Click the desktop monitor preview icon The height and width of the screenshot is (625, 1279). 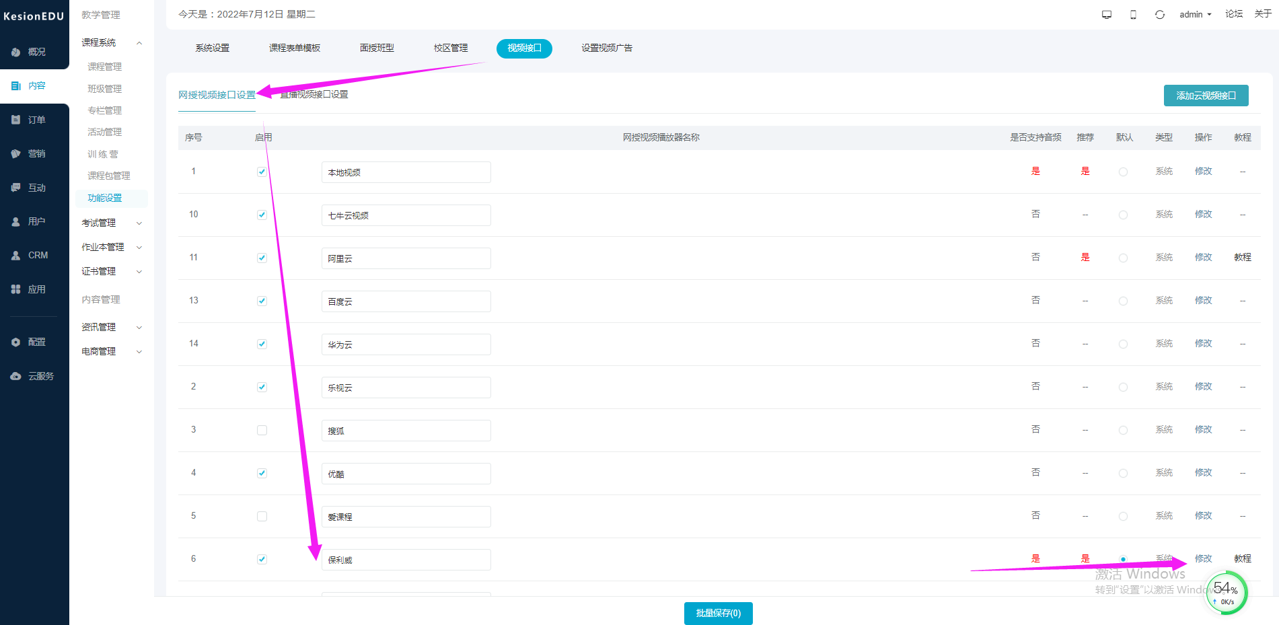tap(1106, 15)
